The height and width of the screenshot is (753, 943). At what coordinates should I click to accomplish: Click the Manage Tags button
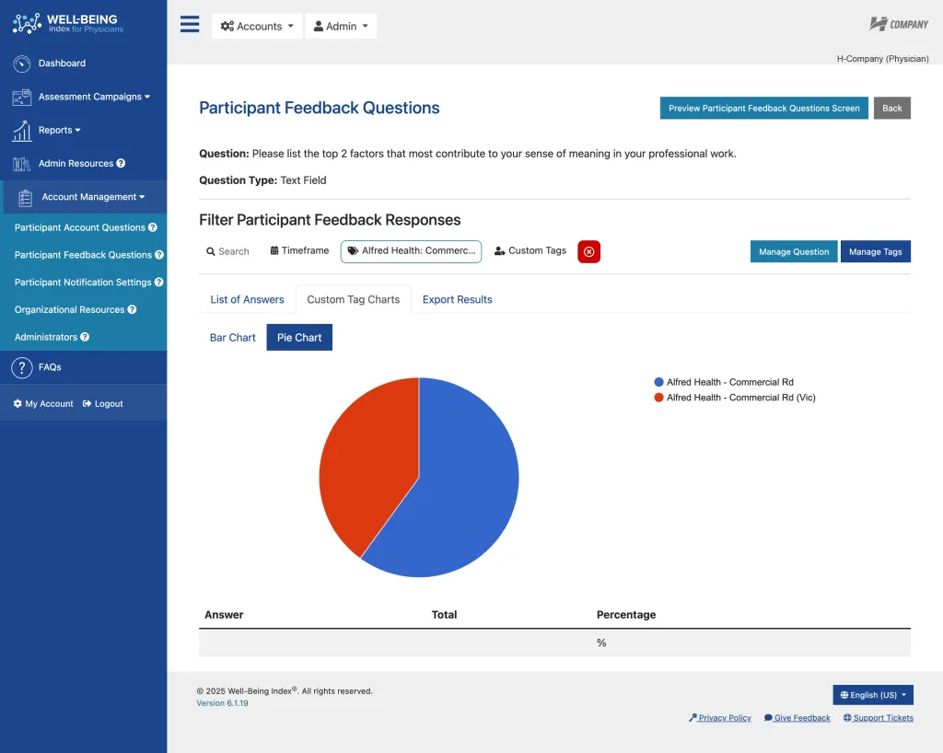click(875, 252)
